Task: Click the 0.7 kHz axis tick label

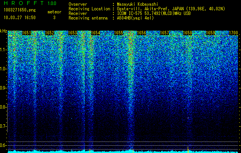Action: (3, 126)
